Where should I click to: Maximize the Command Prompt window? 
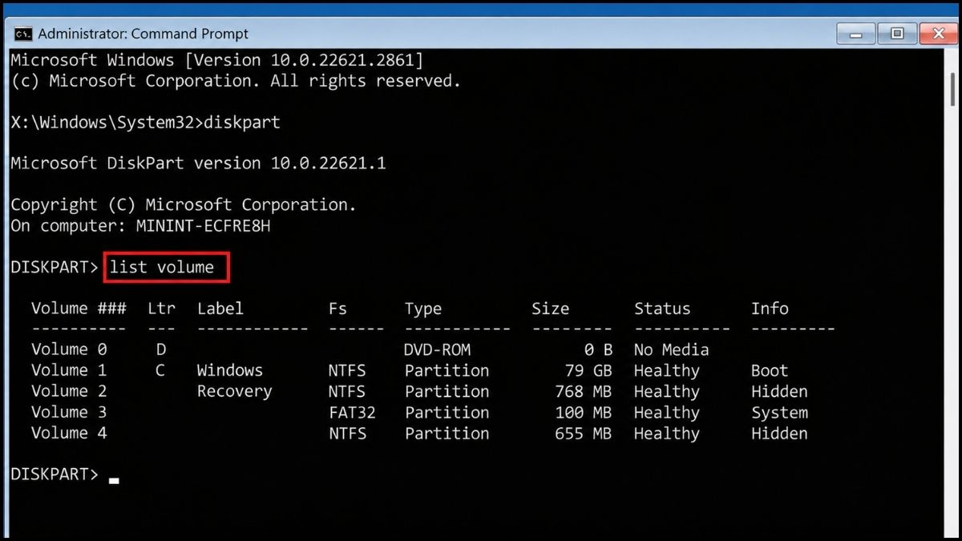point(897,34)
